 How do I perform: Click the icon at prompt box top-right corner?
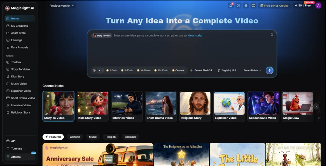pyautogui.click(x=272, y=35)
